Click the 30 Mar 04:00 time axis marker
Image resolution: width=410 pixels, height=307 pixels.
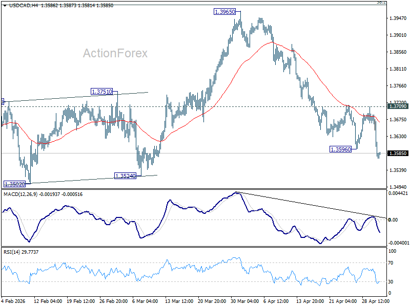(x=244, y=301)
